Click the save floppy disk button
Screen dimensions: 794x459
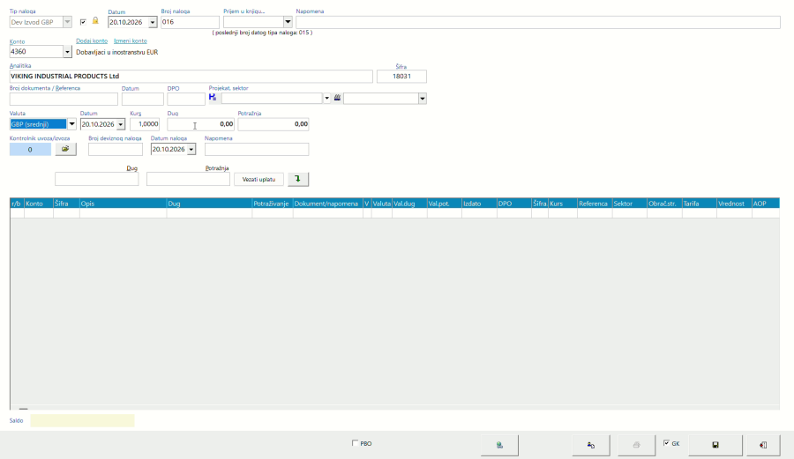(x=715, y=445)
